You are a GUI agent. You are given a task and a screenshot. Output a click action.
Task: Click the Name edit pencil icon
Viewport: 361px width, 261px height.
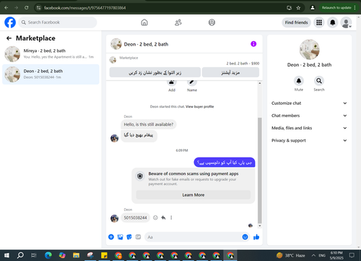pyautogui.click(x=192, y=82)
